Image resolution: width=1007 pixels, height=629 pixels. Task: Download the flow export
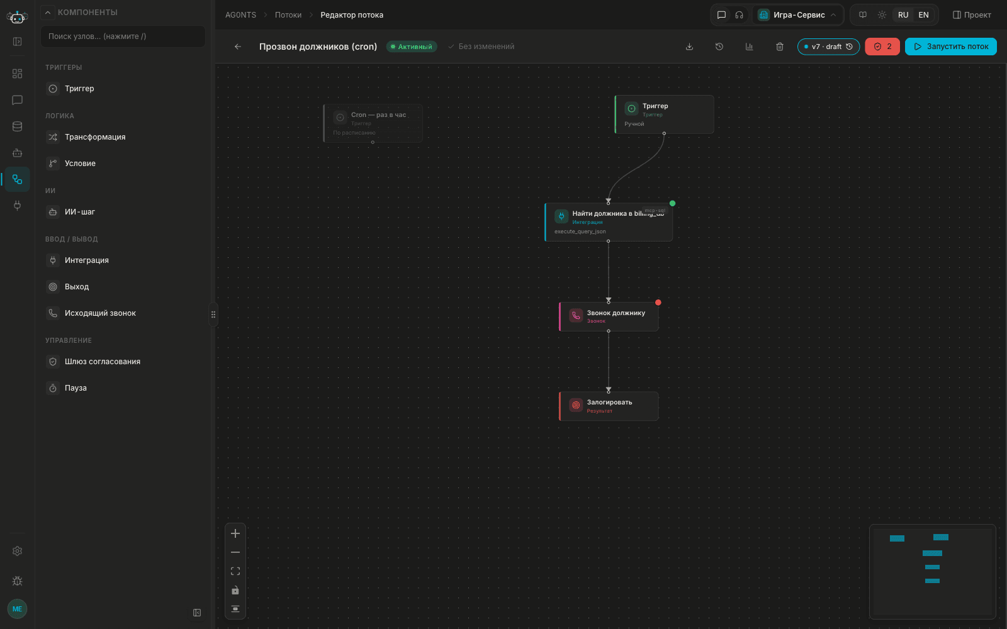coord(689,47)
